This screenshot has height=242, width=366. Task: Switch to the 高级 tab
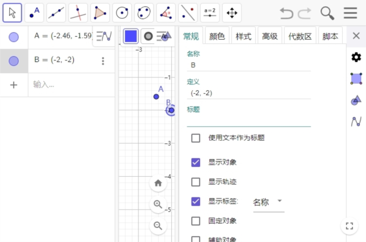click(x=270, y=37)
